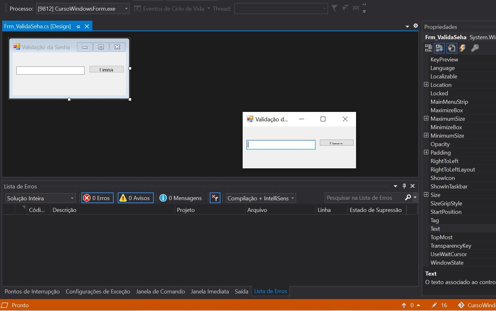Click the unpushed commits up-arrow indicator
The width and height of the screenshot is (496, 311).
click(404, 305)
